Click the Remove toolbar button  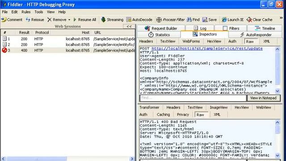[x=57, y=20]
